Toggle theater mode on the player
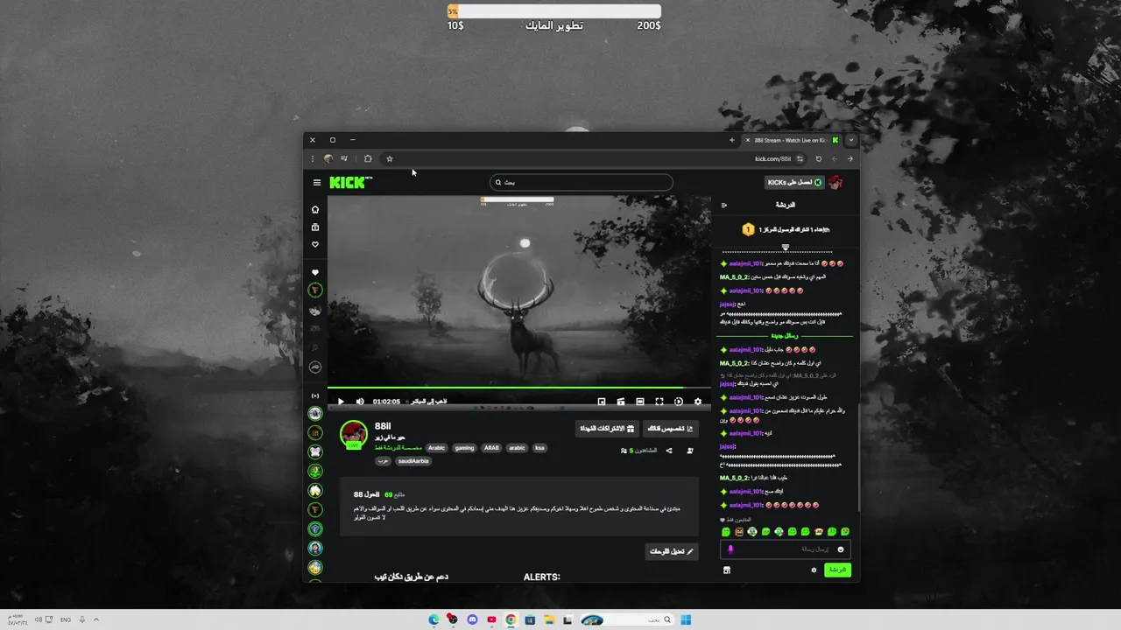 tap(640, 402)
